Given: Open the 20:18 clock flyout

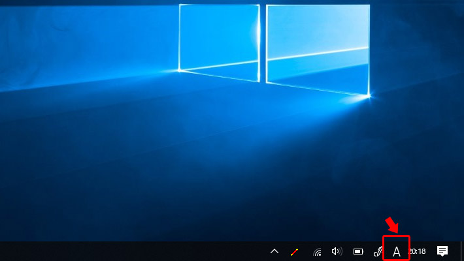Looking at the screenshot, I should 418,251.
